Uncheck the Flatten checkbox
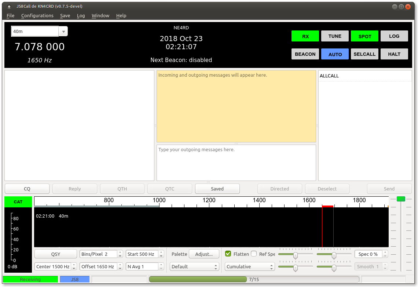 (228, 254)
